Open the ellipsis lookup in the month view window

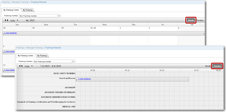[59, 16]
